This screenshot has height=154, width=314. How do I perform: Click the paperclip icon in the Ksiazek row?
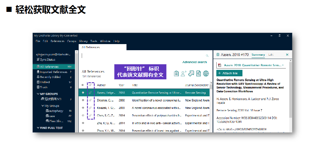90,108
